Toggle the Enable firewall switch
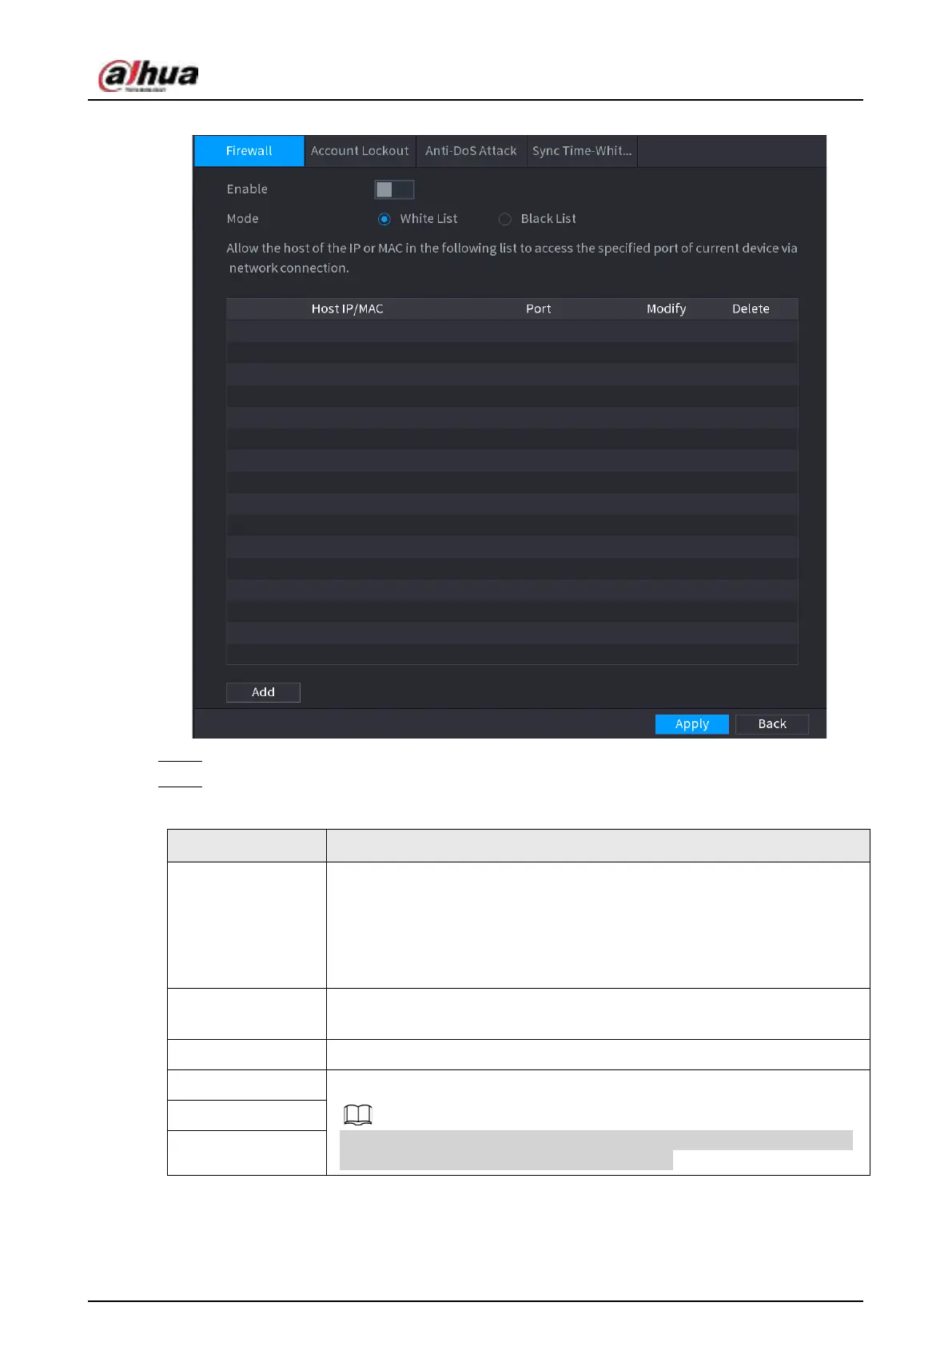Image resolution: width=952 pixels, height=1346 pixels. [394, 189]
